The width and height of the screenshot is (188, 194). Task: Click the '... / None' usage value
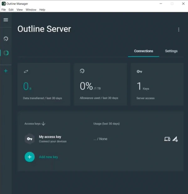(100, 139)
